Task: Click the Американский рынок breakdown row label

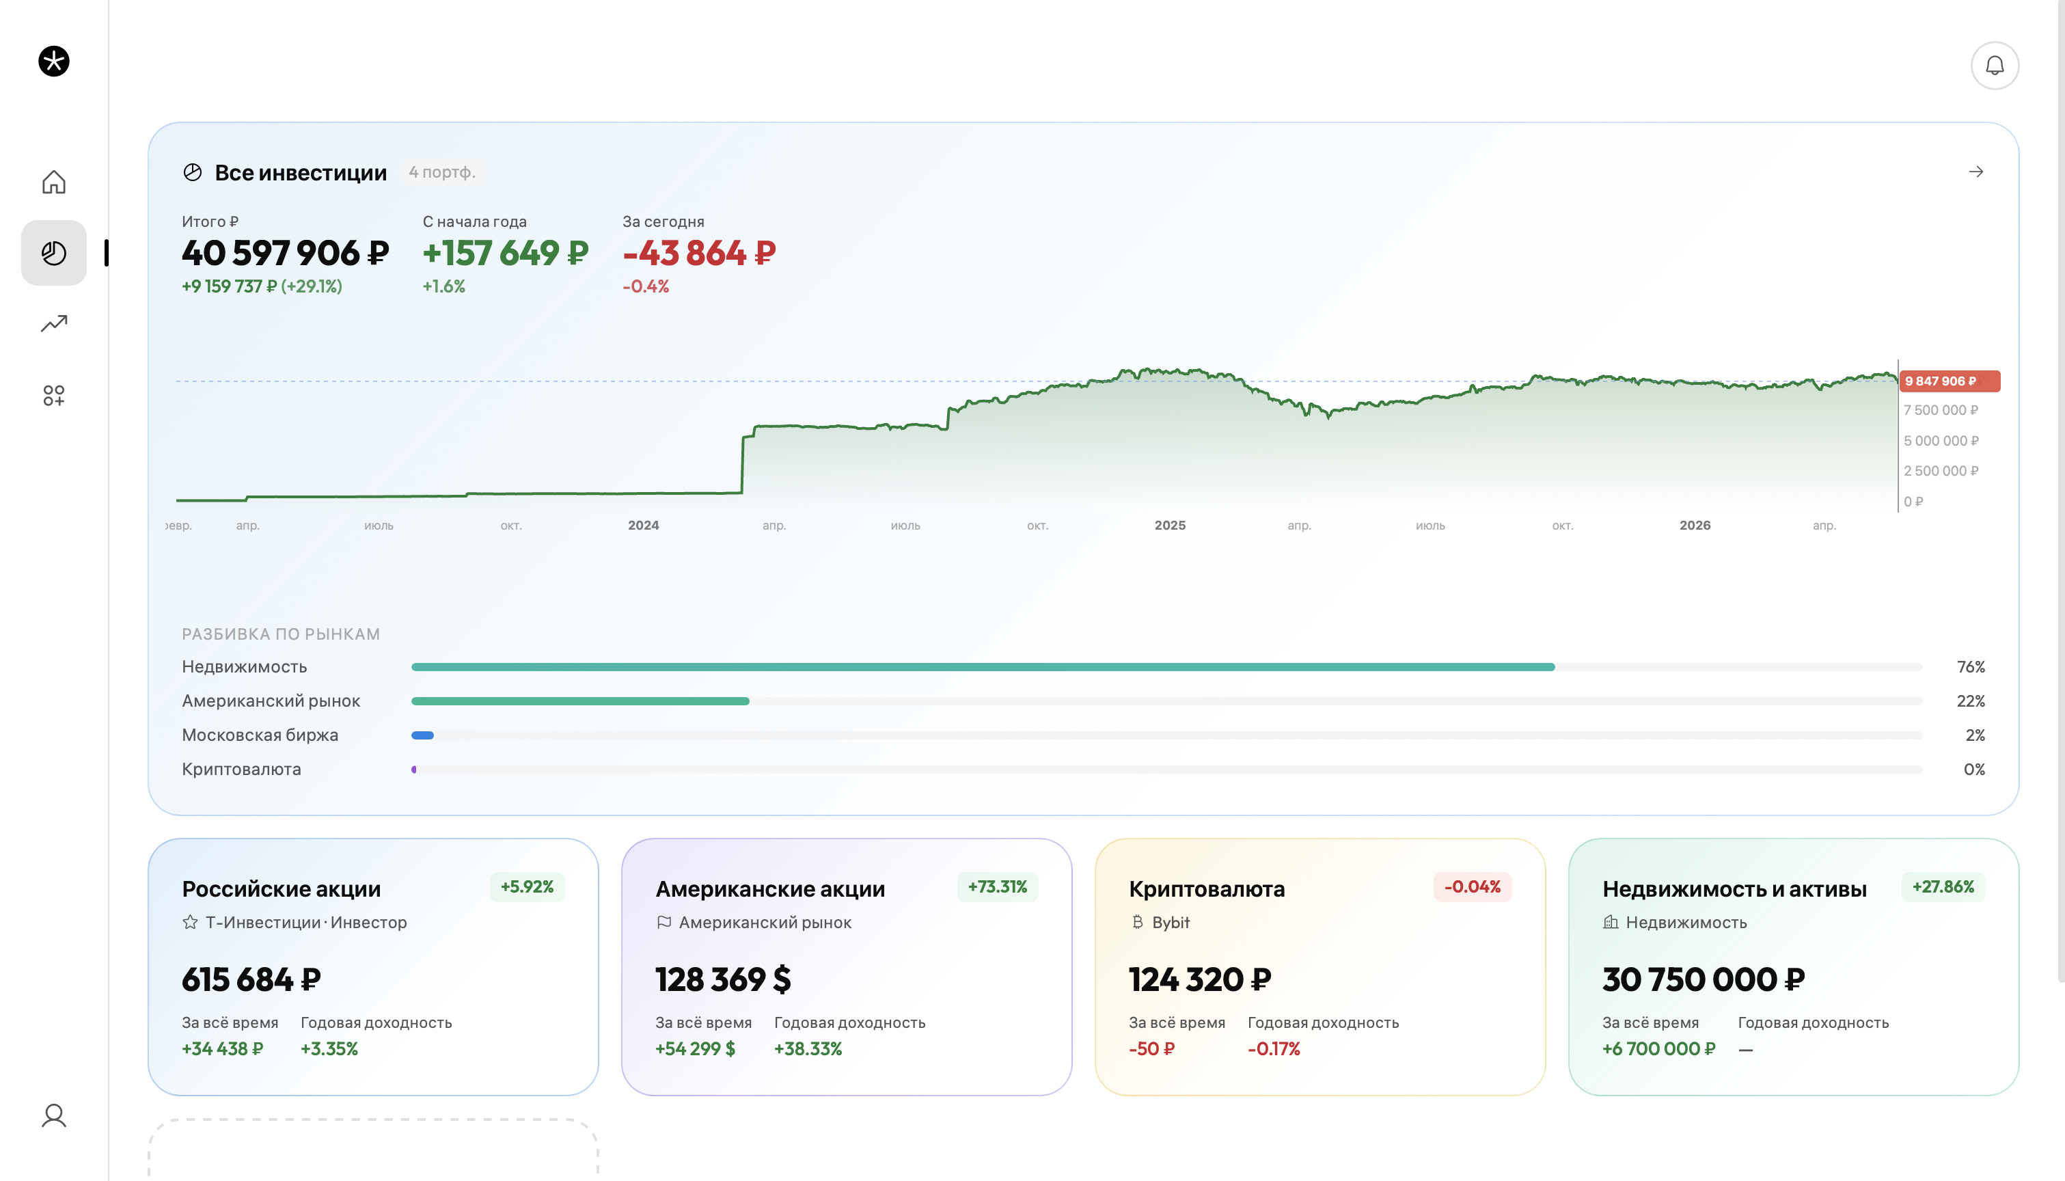Action: [x=271, y=701]
